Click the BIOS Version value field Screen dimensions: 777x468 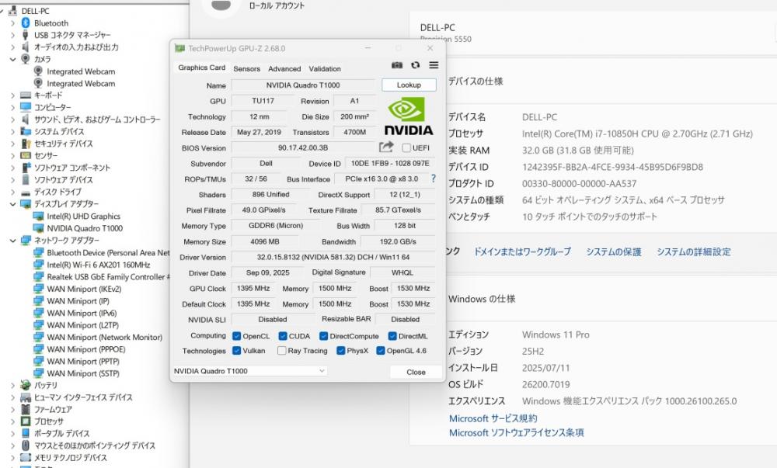point(303,147)
